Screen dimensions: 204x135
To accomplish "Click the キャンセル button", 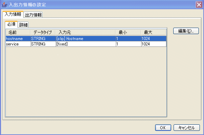I will (x=187, y=127).
